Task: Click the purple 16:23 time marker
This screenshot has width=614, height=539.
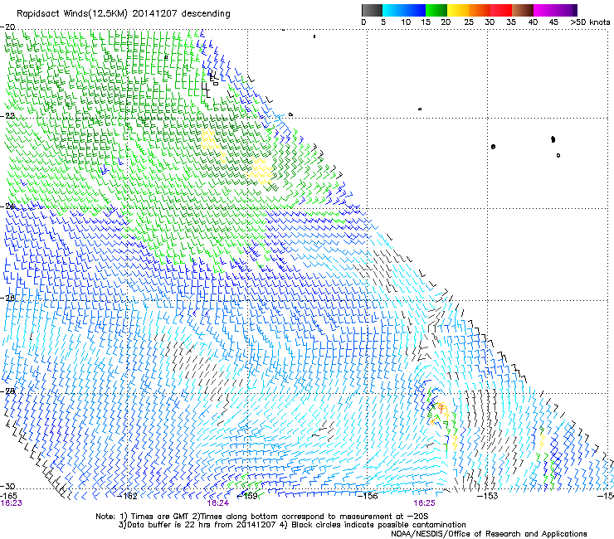Action: [12, 503]
